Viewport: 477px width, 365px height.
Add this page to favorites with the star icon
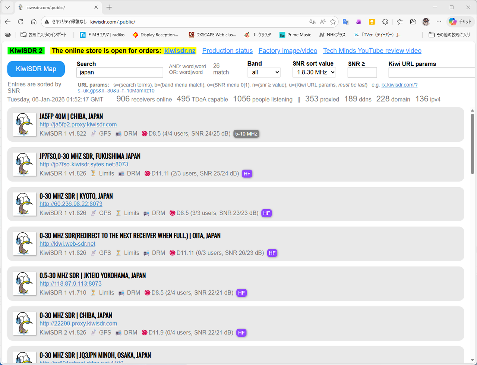tap(333, 22)
